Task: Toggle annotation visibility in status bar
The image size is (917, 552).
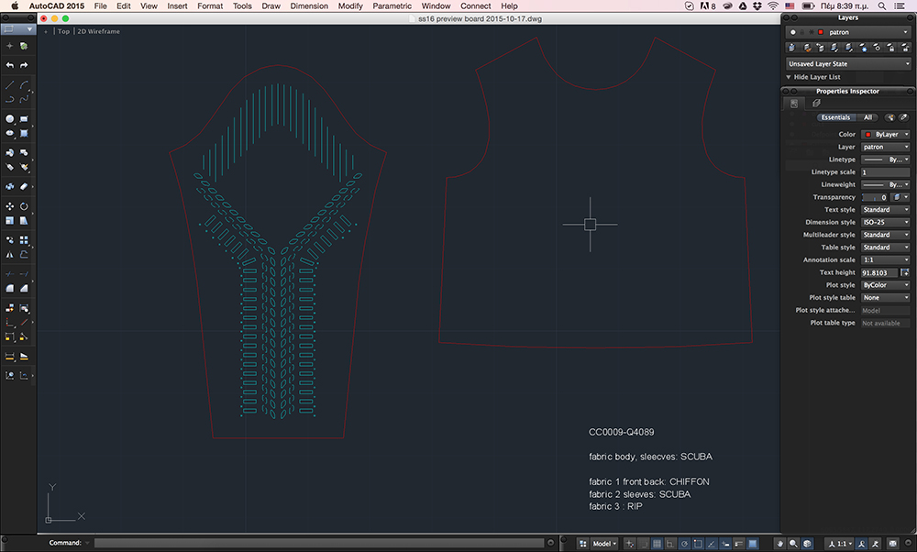Action: [861, 544]
